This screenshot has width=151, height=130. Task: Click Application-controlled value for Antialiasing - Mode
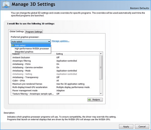pyautogui.click(x=67, y=71)
